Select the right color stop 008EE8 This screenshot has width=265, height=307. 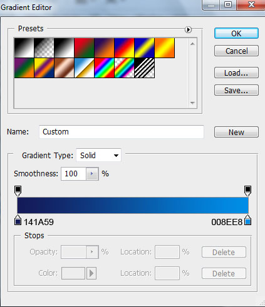(x=248, y=220)
